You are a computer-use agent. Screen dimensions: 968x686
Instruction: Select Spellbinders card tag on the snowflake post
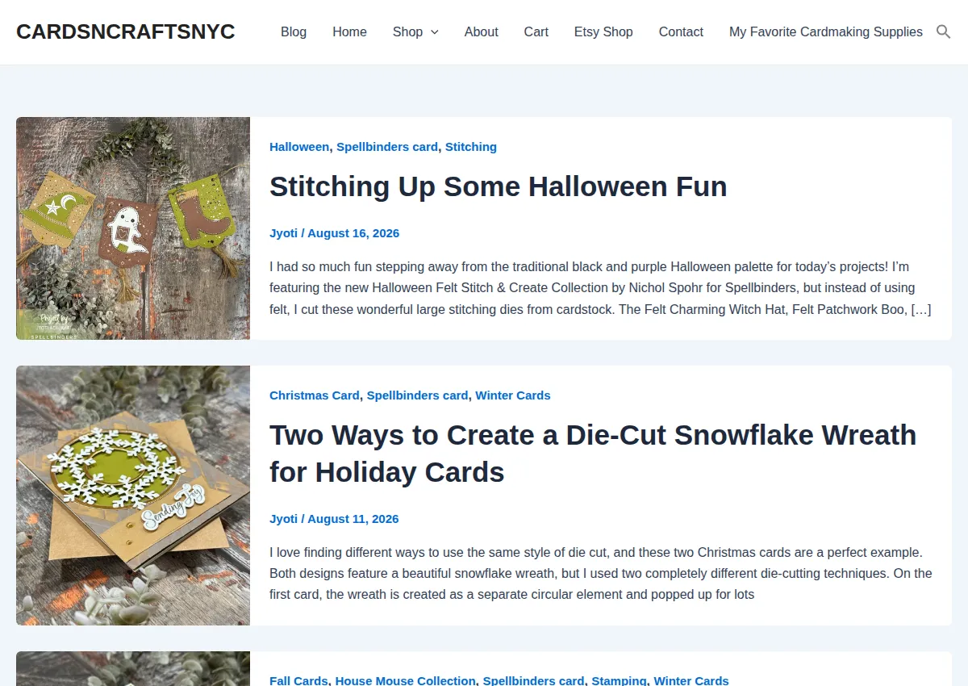(x=418, y=395)
